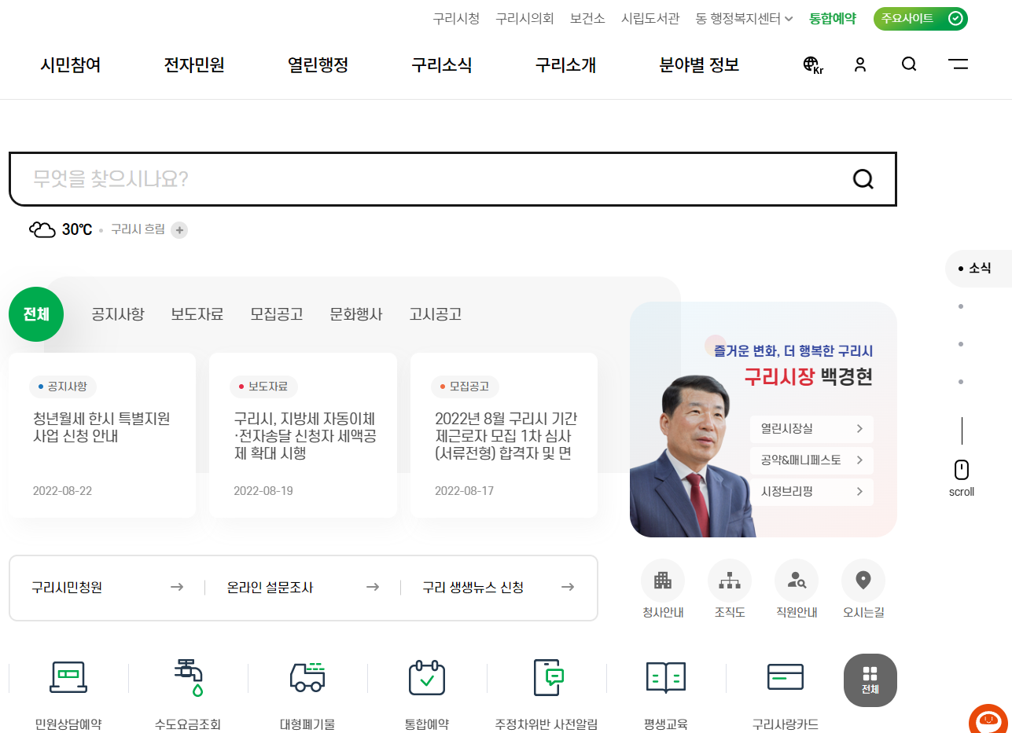Open the 대형폐기물 truck icon

(306, 677)
